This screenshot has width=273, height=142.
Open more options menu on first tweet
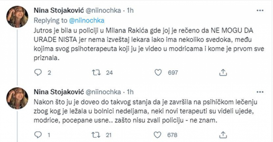pos(260,11)
